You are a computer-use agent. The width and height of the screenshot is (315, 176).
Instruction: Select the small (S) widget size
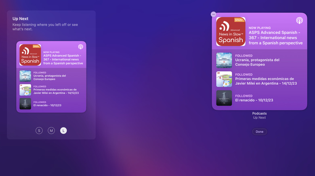[39, 130]
